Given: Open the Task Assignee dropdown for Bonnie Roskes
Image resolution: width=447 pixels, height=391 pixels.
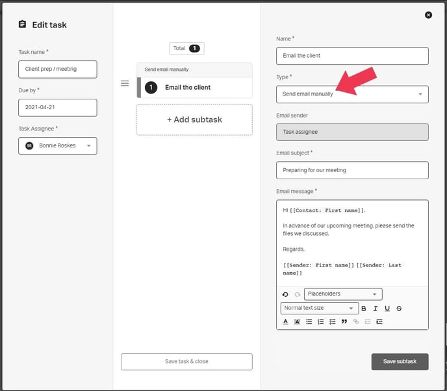Looking at the screenshot, I should 58,145.
